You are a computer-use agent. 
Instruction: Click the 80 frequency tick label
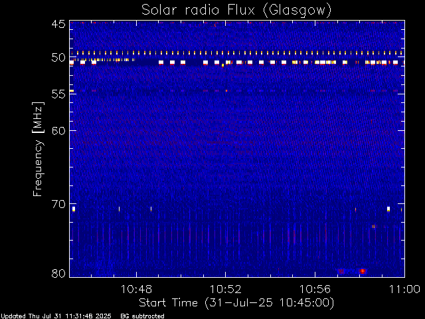click(x=58, y=273)
